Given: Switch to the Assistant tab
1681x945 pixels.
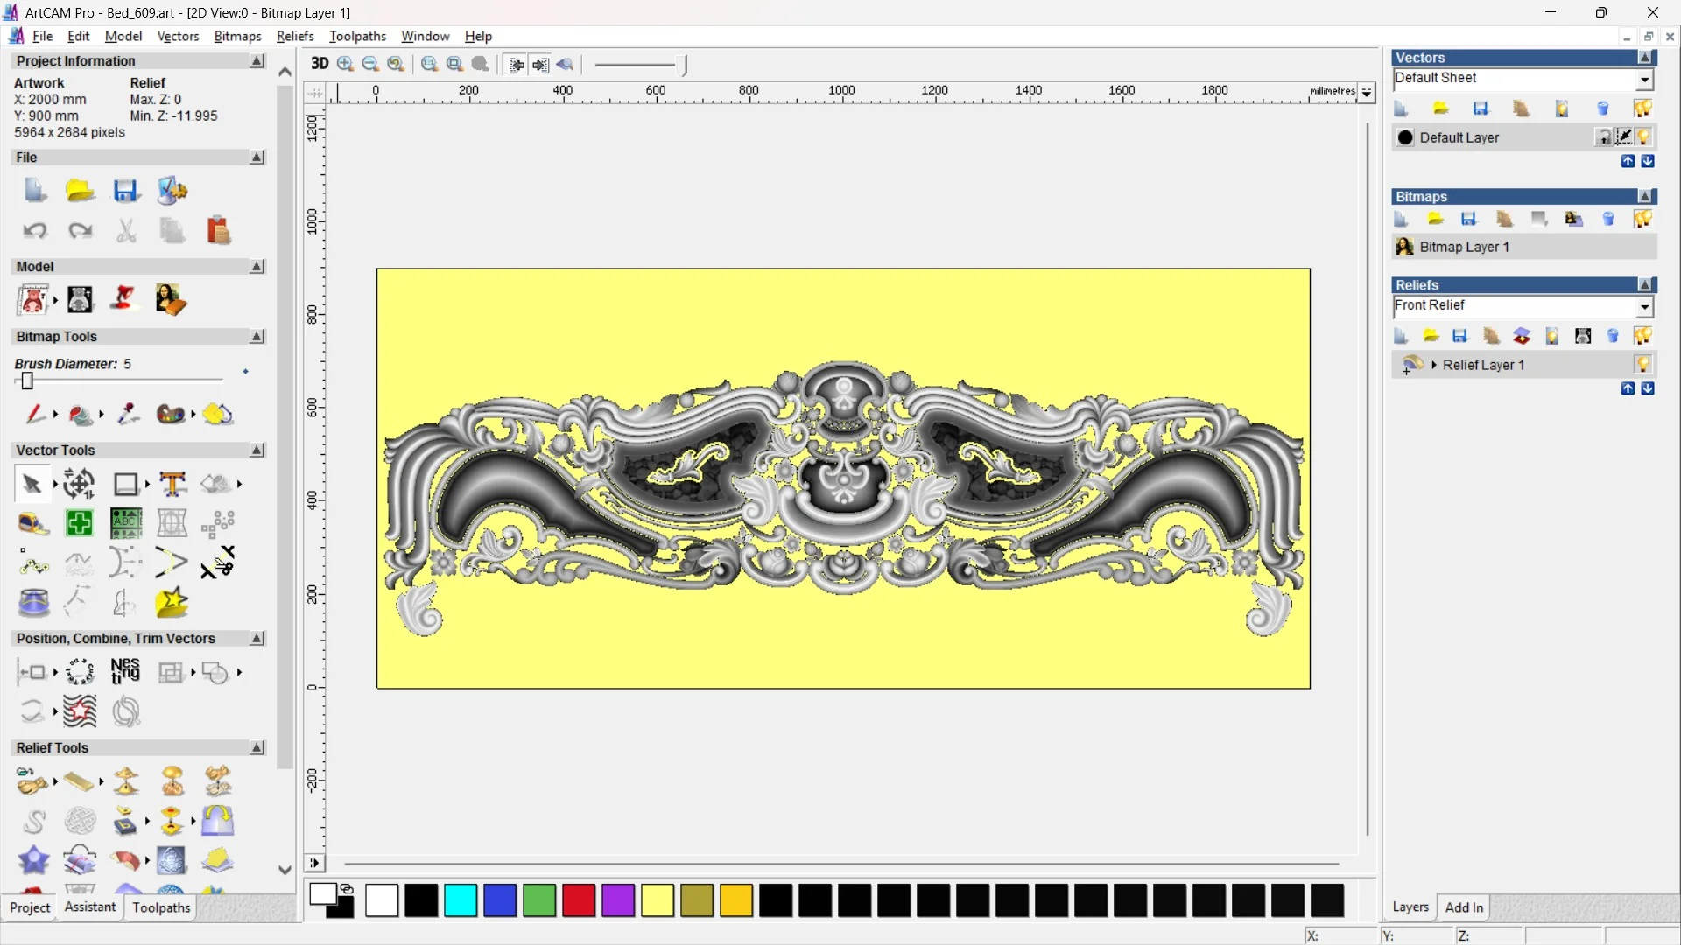Looking at the screenshot, I should coord(89,907).
